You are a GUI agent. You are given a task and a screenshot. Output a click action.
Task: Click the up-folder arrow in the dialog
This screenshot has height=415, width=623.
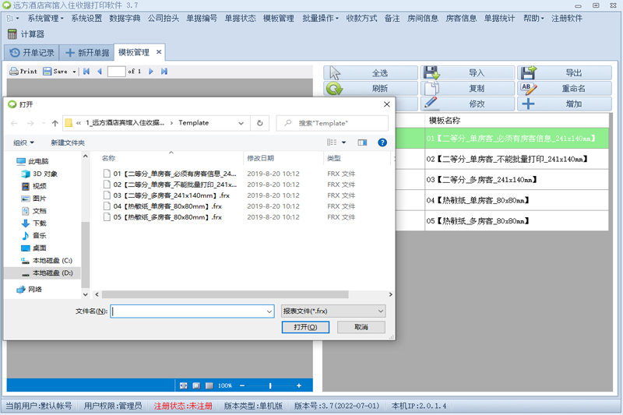pos(55,123)
